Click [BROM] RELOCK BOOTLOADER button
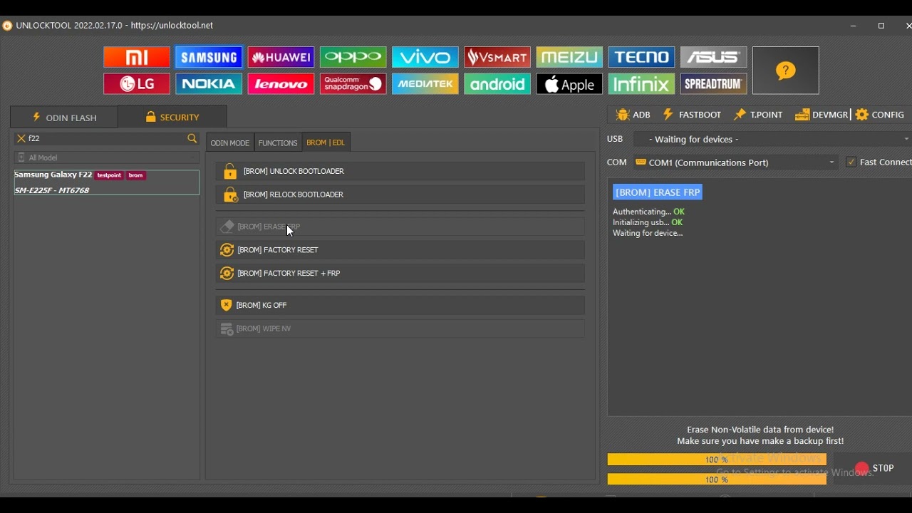 [400, 195]
